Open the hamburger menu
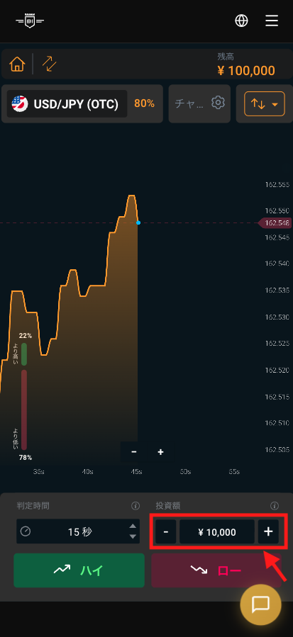This screenshot has height=637, width=293. coord(272,21)
